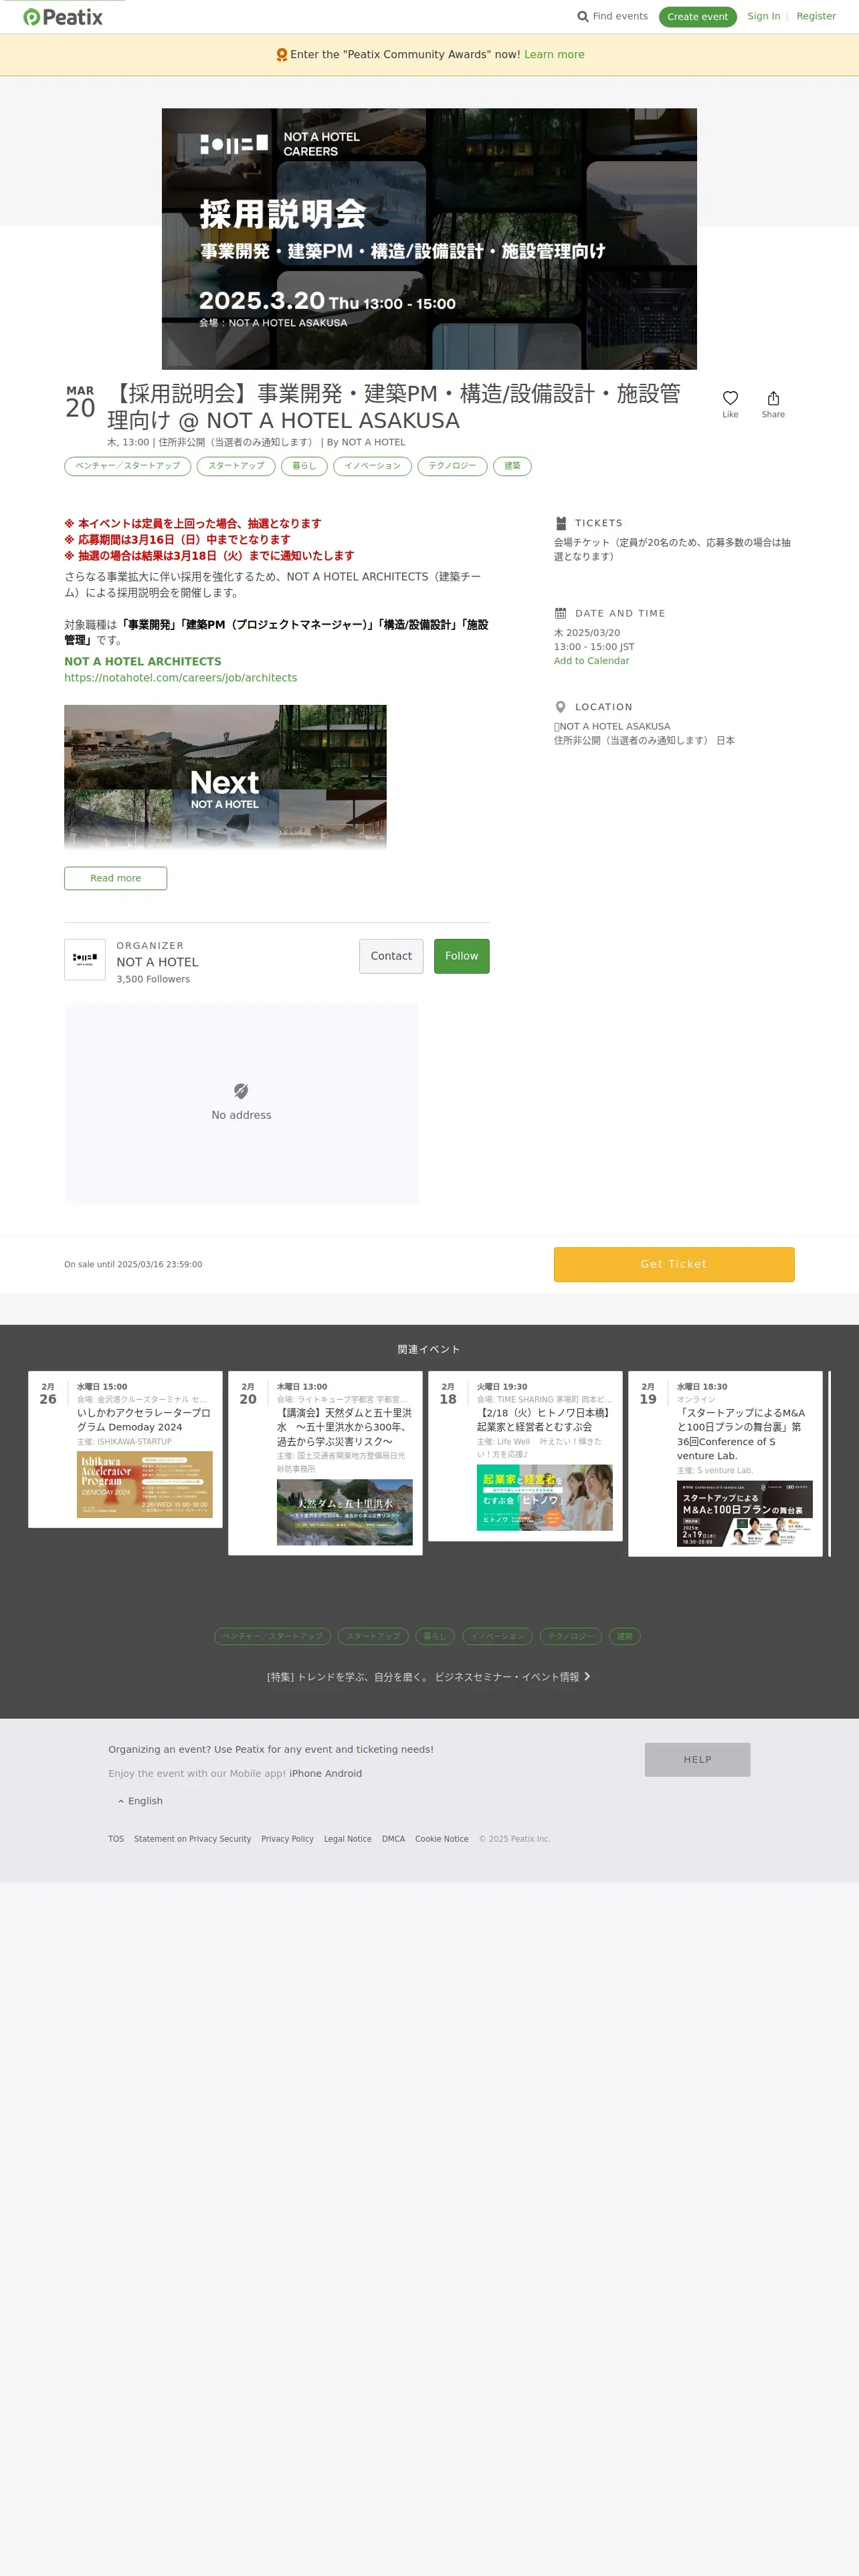Open the Android app link

point(344,1774)
